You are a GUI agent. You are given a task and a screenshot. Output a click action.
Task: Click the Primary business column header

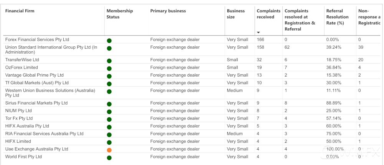tap(168, 11)
